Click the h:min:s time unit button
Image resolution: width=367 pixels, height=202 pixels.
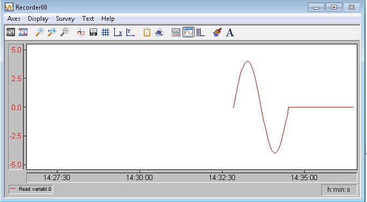[x=339, y=190]
